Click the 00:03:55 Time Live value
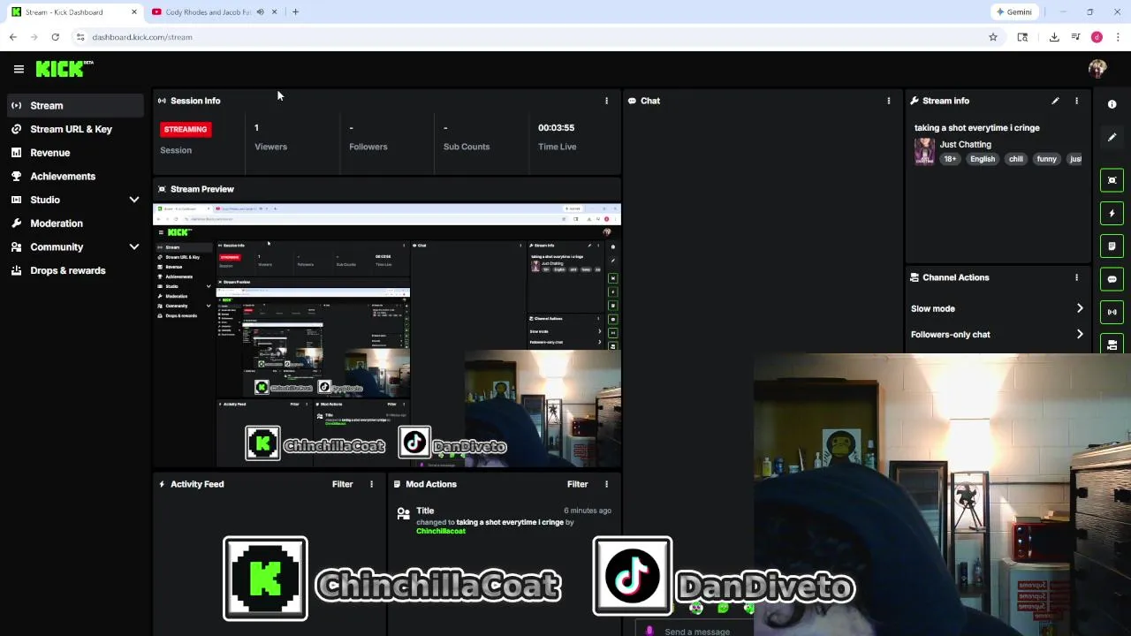Viewport: 1131px width, 636px height. click(x=556, y=127)
